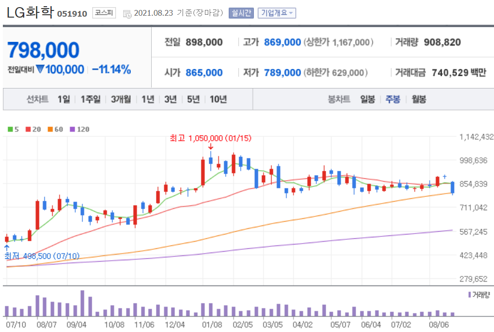Click the 코스피 market badge

104,13
